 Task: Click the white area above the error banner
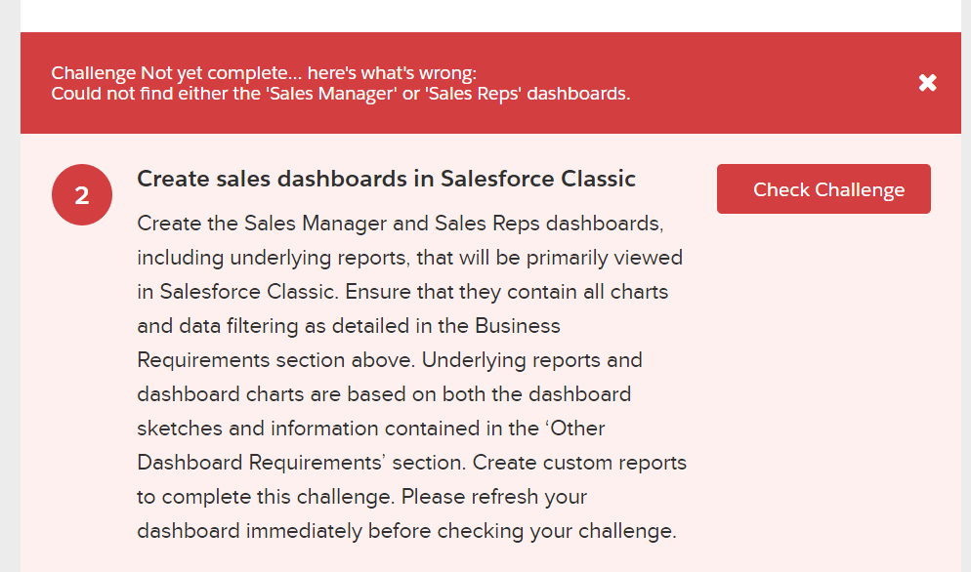(x=488, y=15)
